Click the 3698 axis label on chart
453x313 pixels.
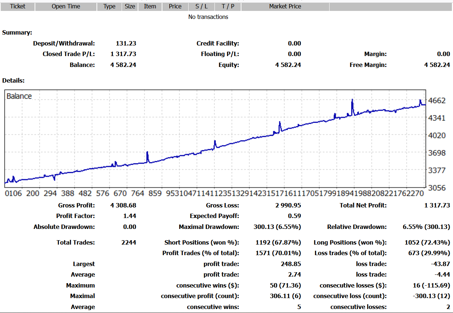click(437, 153)
